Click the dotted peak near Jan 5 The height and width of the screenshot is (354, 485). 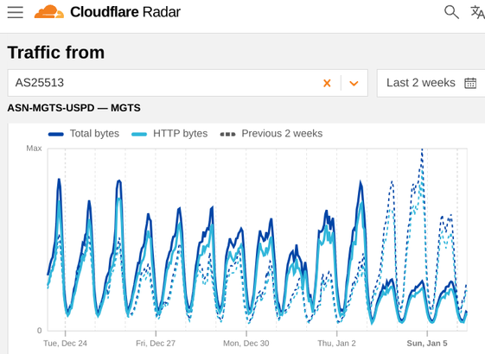(422, 152)
